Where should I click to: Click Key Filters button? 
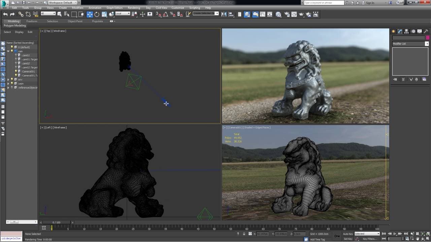point(370,239)
